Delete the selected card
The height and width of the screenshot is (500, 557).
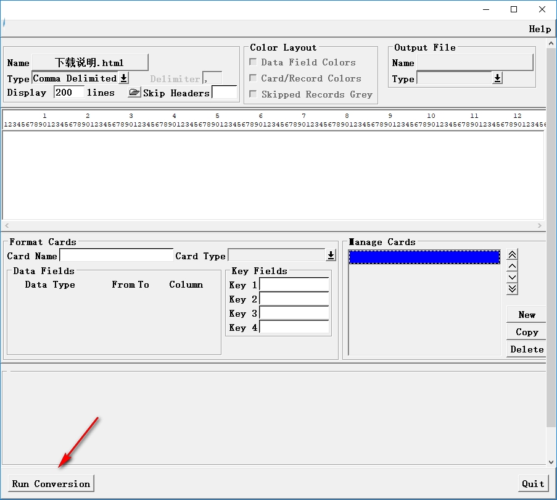[x=526, y=349]
